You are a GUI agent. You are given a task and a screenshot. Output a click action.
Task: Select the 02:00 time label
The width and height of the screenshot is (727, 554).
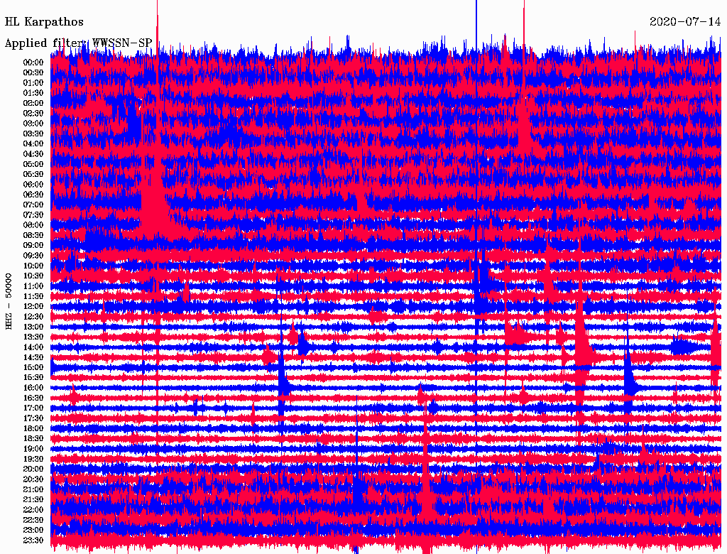[33, 104]
